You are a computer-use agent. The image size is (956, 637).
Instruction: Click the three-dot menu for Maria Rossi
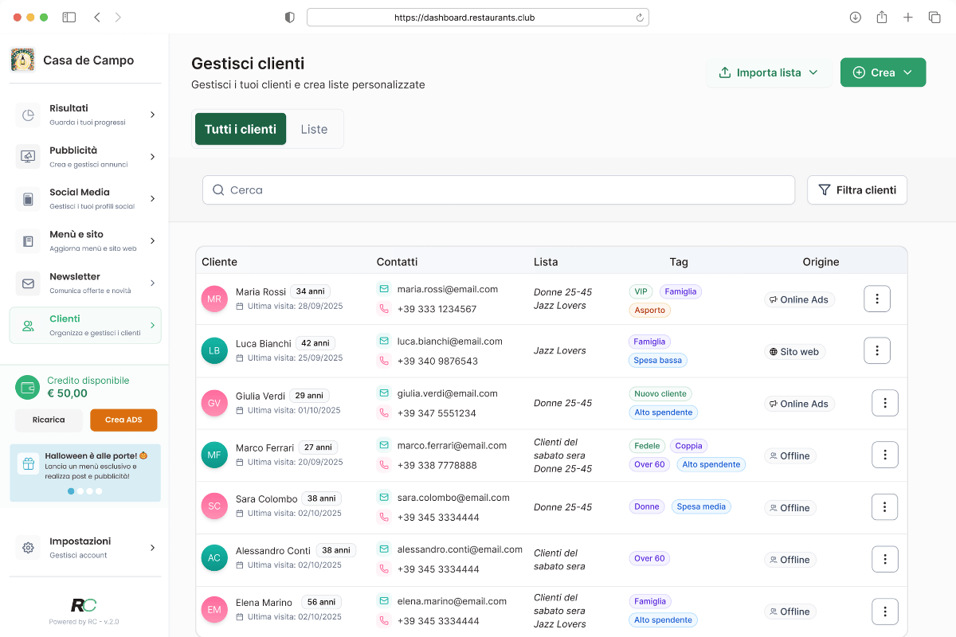[x=876, y=299]
